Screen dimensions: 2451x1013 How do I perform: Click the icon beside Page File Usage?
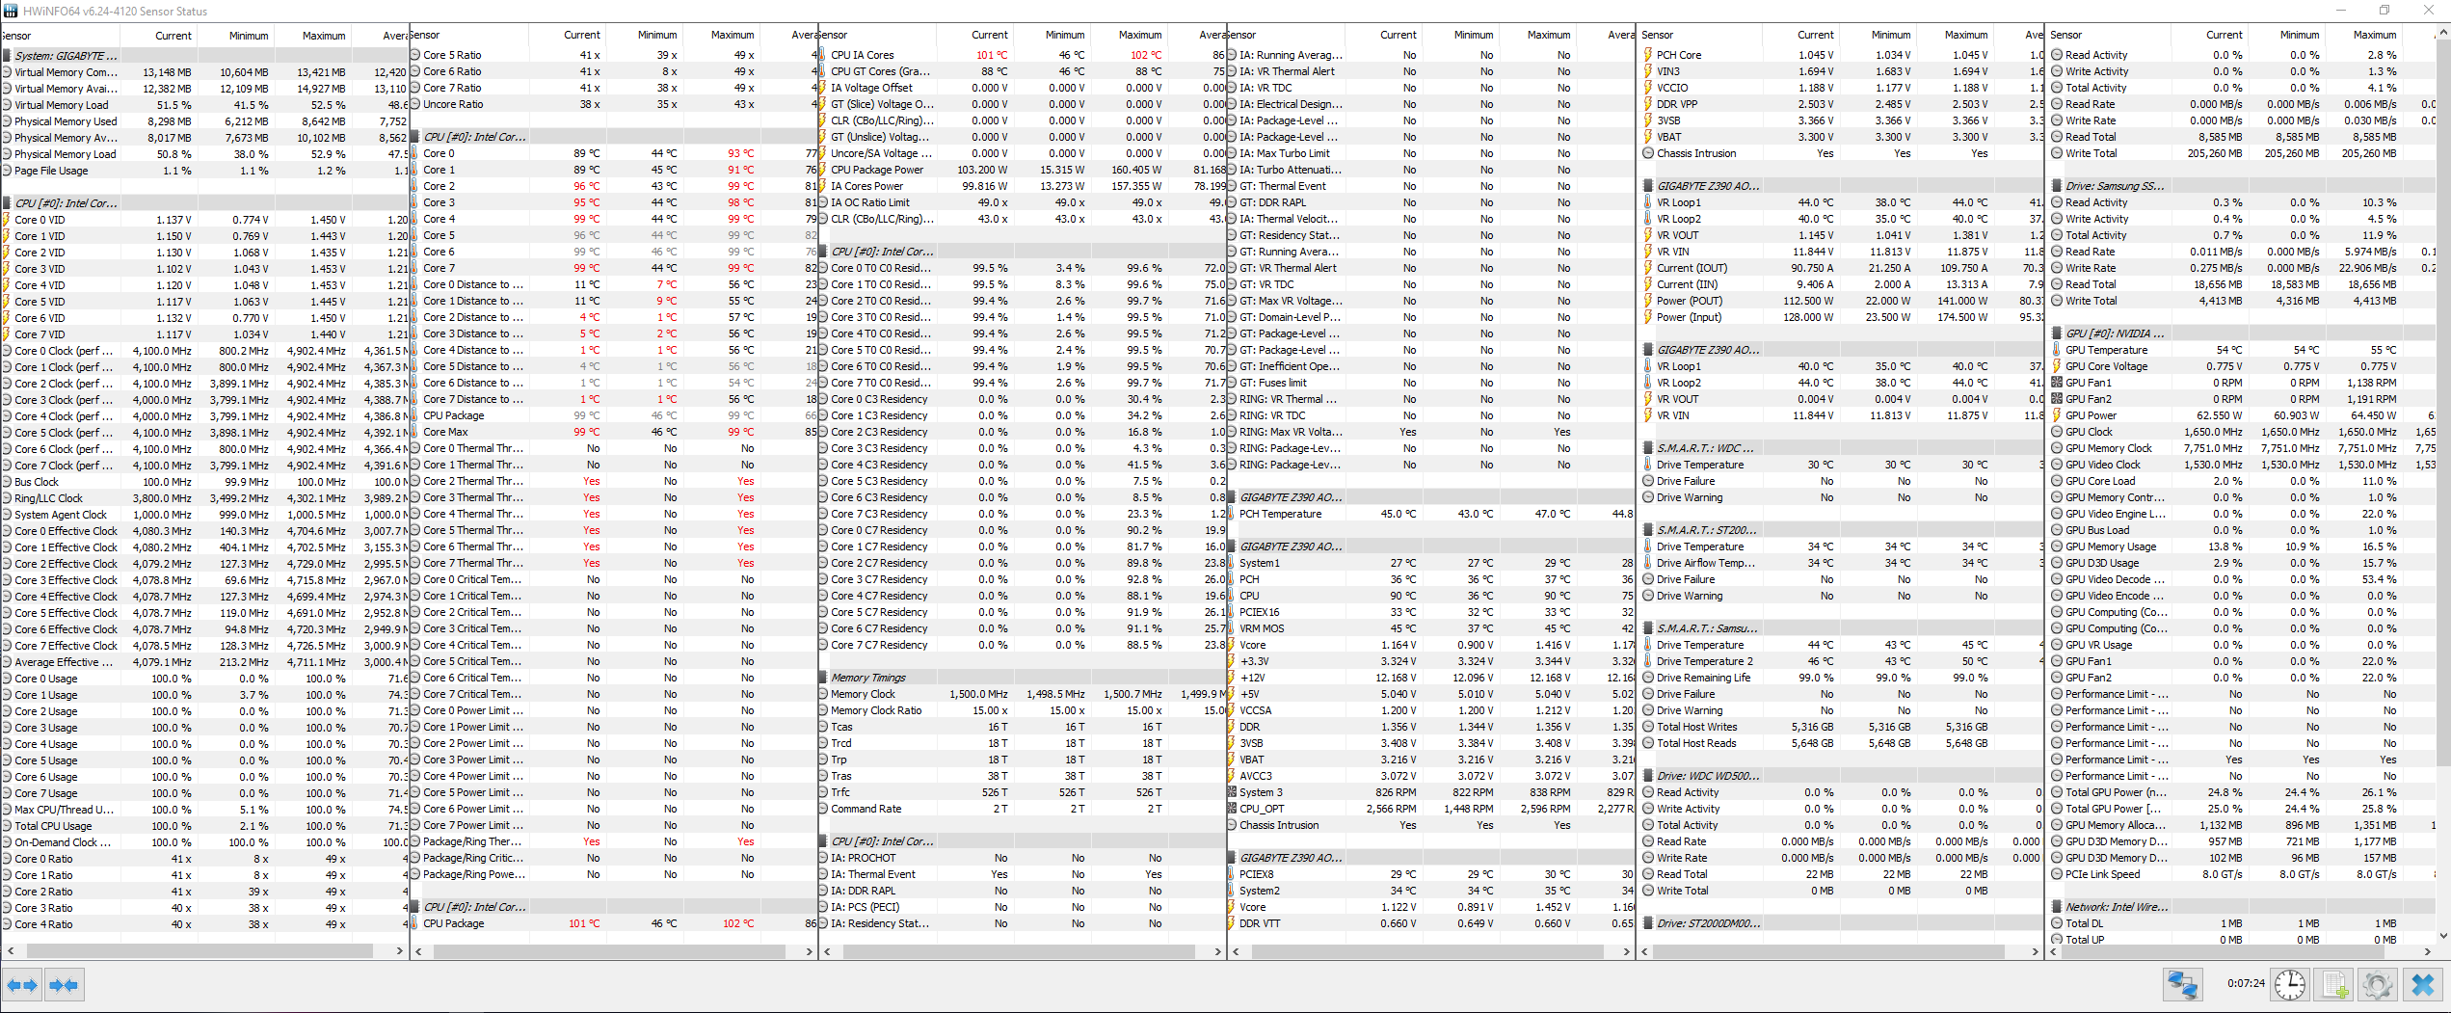coord(7,171)
